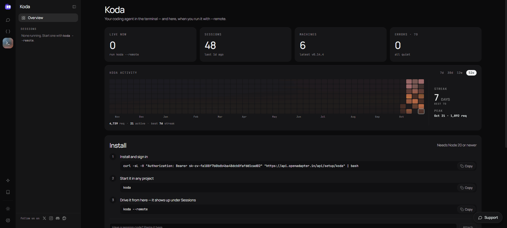Click the 'None running' sessions message
Screen dimensions: 507x228
(x=47, y=38)
